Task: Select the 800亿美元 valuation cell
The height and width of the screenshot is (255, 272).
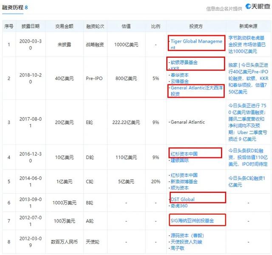Action: (x=126, y=78)
